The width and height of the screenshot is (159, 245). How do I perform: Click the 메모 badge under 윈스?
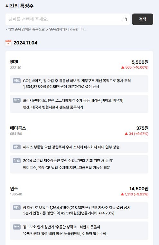17,207
